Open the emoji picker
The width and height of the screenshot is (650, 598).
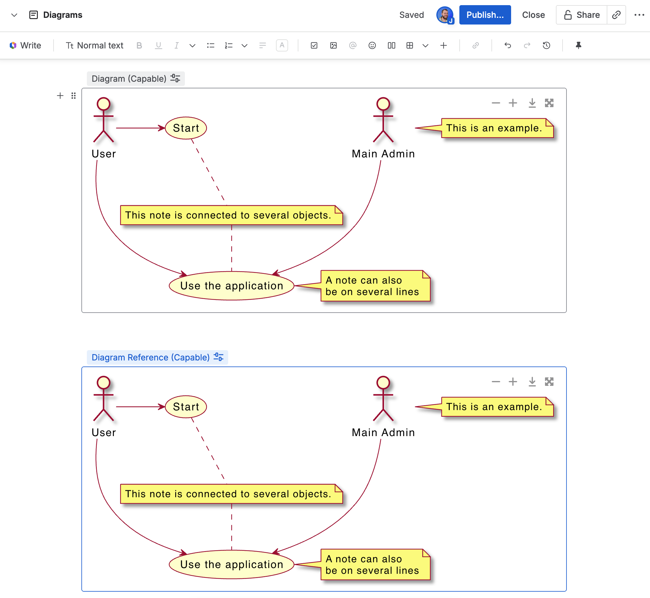point(372,46)
